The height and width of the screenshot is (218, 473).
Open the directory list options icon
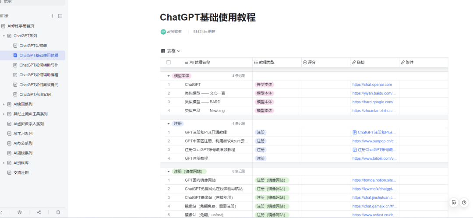click(x=60, y=16)
